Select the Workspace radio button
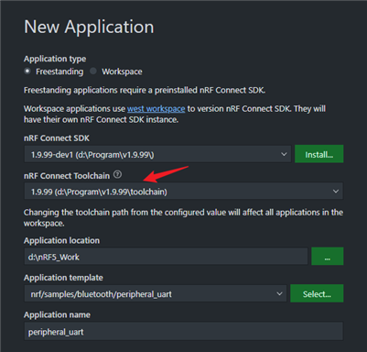This screenshot has width=367, height=352. [x=93, y=71]
